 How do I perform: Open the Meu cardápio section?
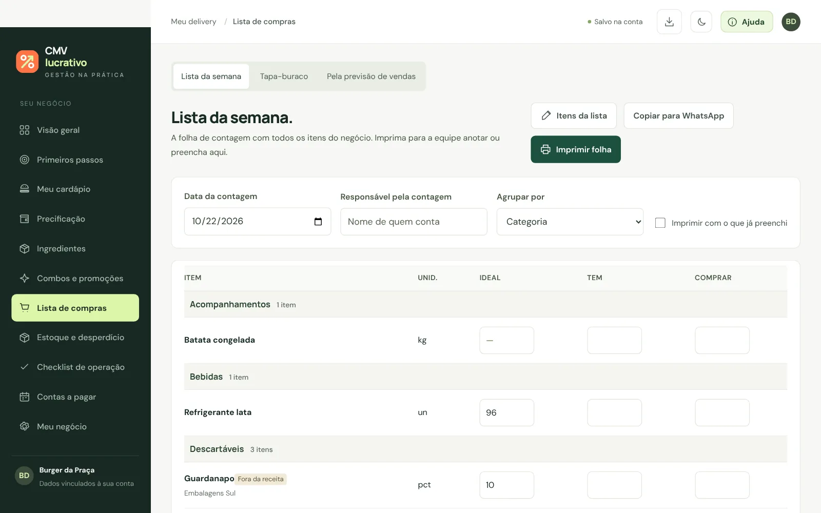point(75,189)
